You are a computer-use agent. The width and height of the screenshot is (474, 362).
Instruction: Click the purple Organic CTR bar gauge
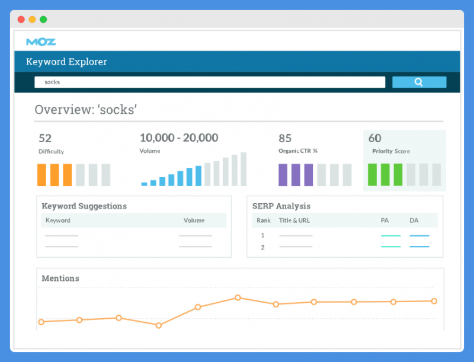pyautogui.click(x=315, y=175)
